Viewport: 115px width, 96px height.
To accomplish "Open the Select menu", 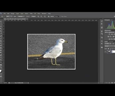I will (26, 14).
